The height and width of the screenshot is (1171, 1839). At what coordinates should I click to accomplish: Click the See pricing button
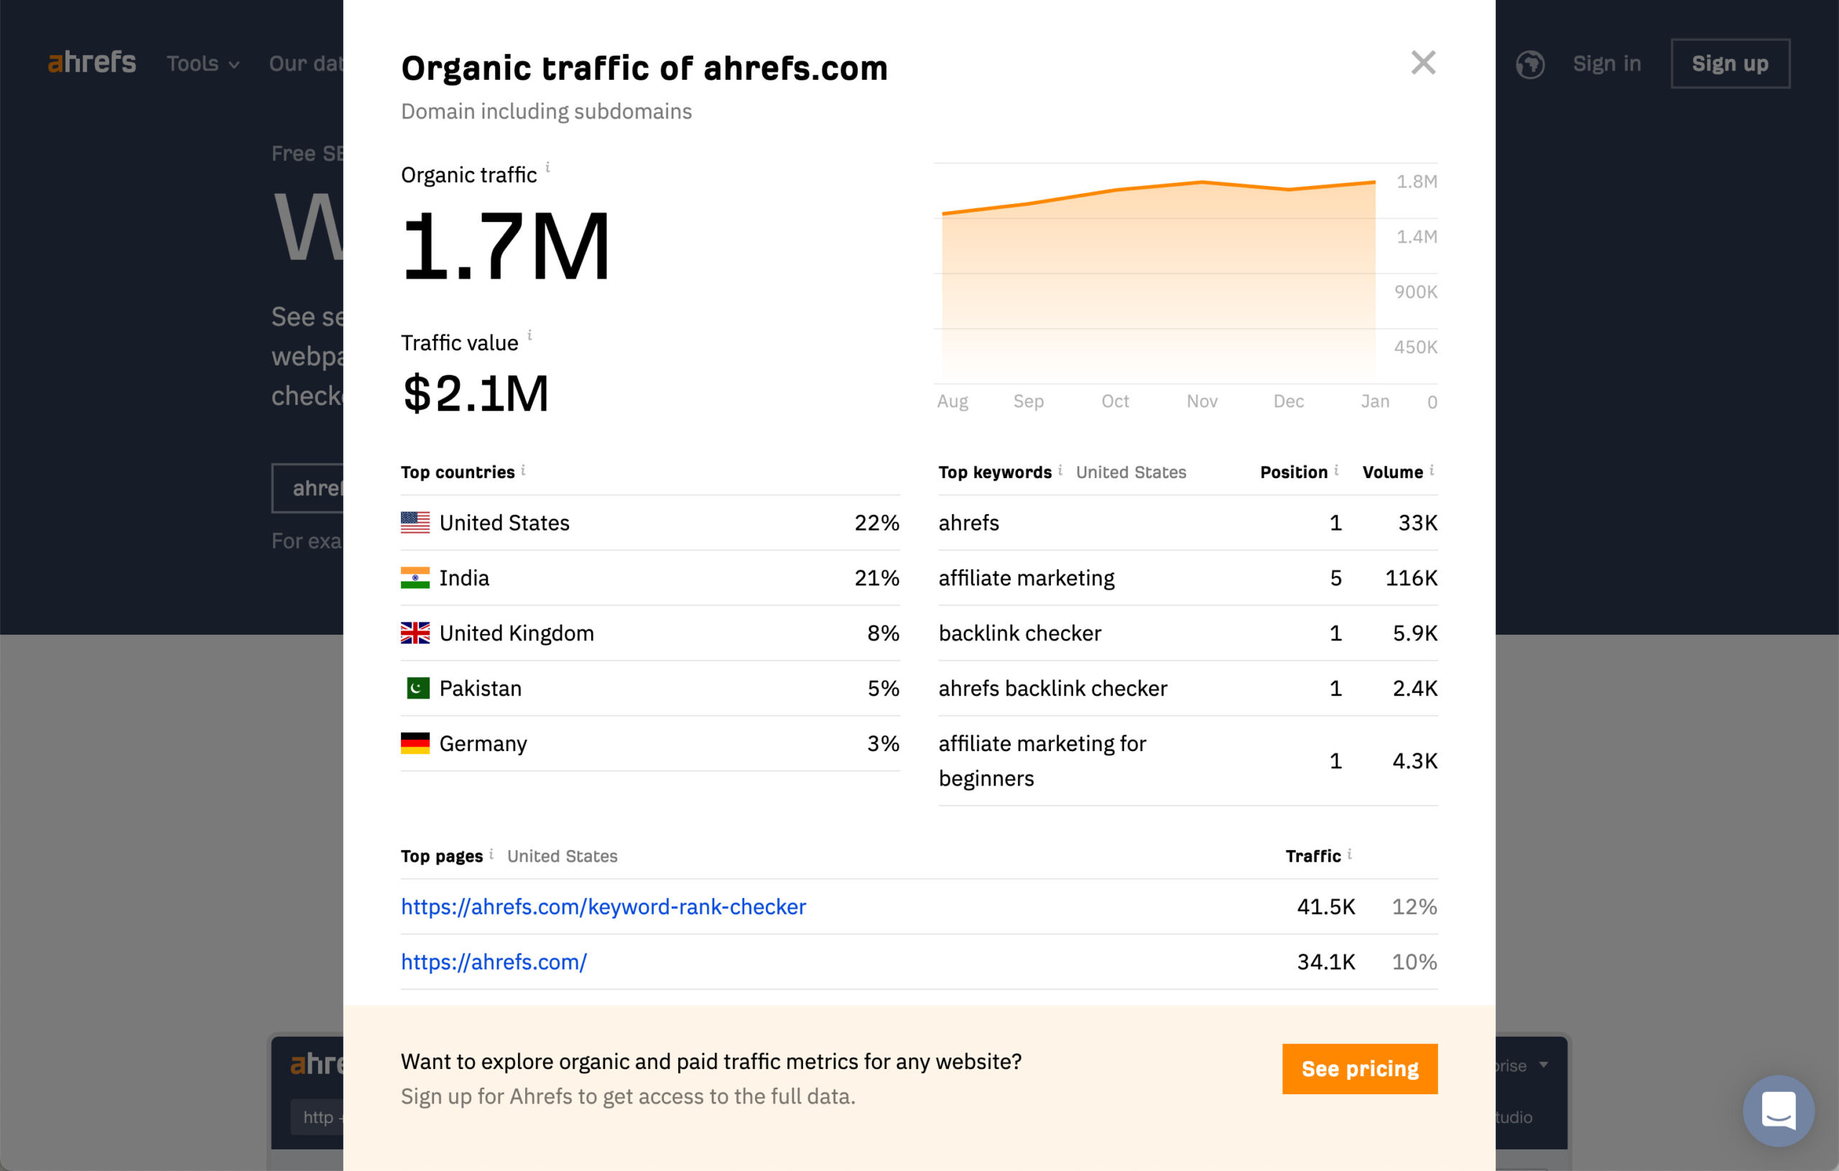[x=1358, y=1068]
